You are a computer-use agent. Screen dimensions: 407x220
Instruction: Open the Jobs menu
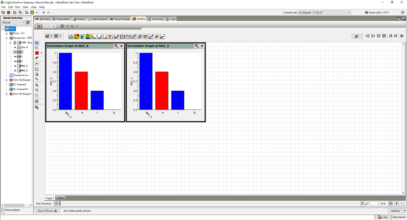33,7
